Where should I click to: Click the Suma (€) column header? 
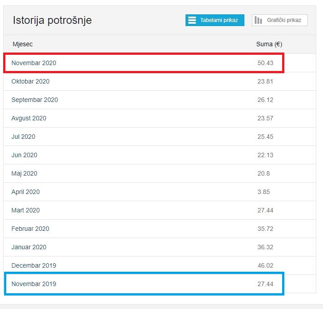pos(269,44)
